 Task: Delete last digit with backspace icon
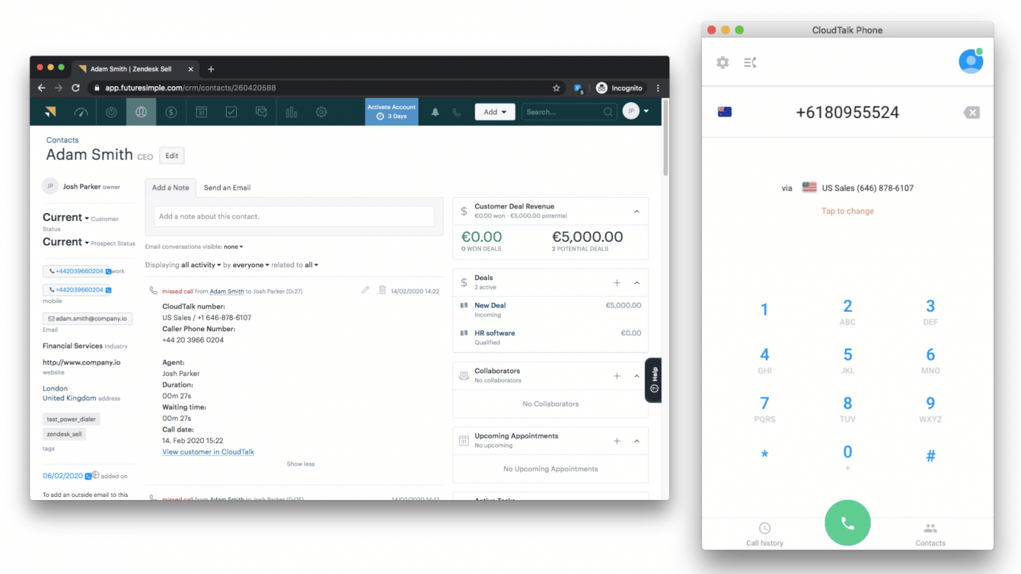coord(971,113)
